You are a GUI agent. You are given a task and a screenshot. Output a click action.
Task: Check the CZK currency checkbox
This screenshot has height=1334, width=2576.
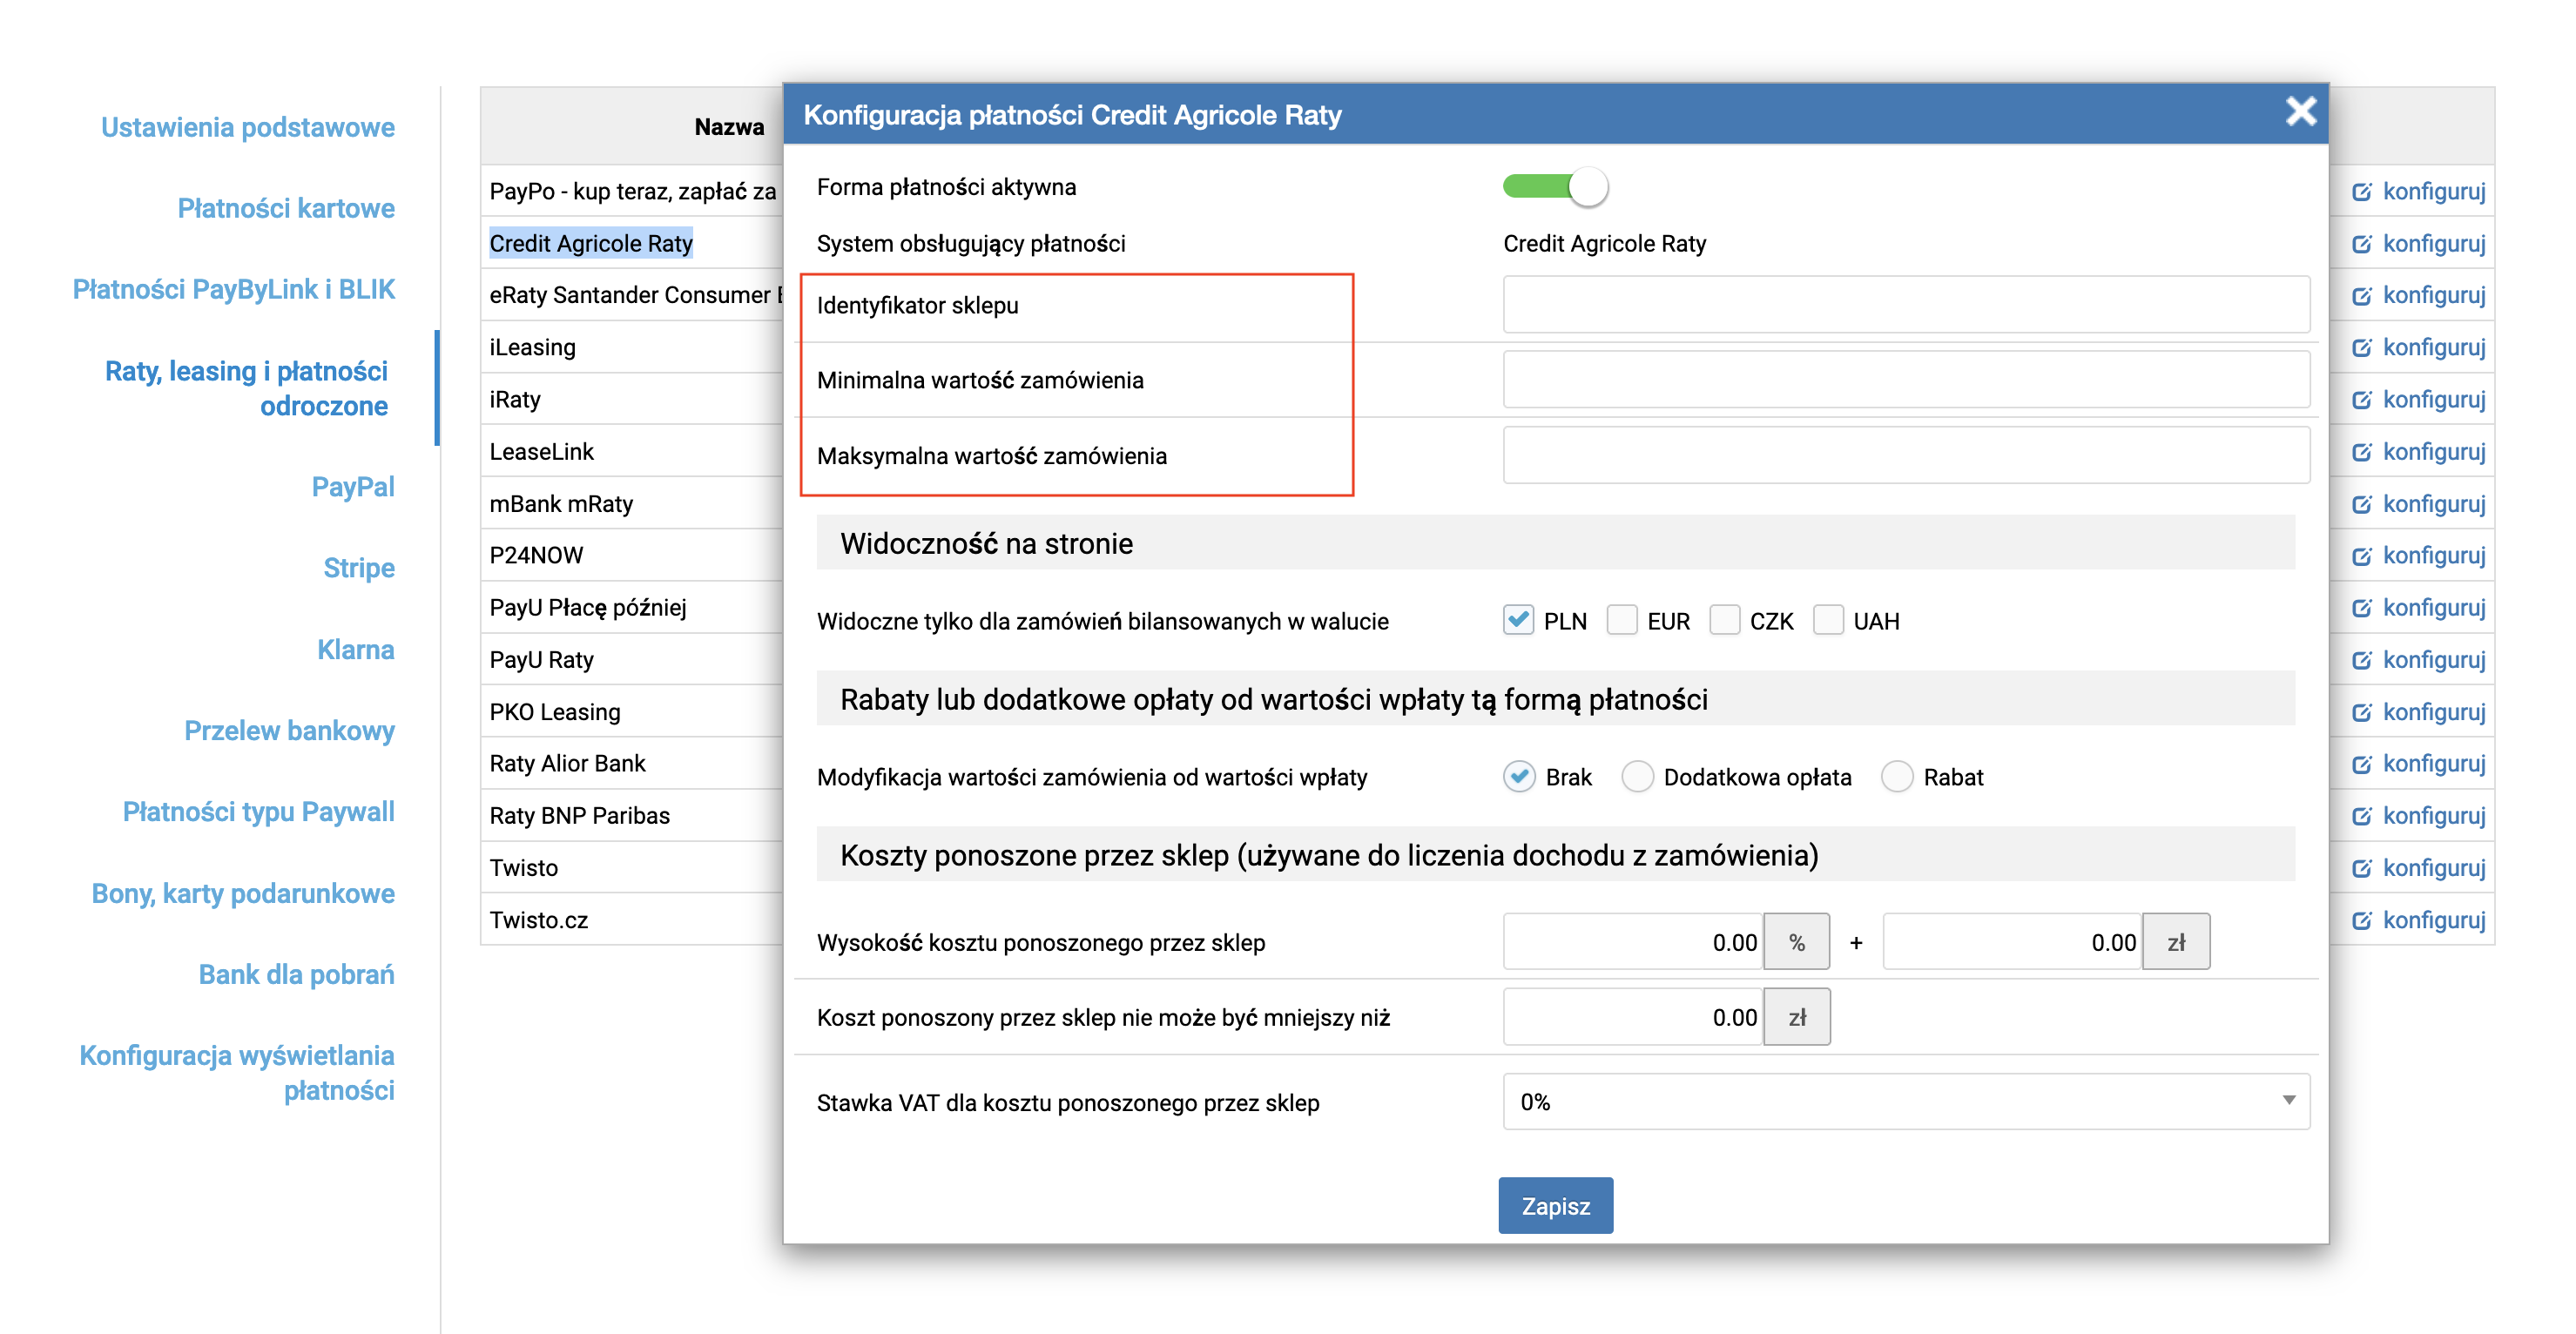[x=1724, y=620]
